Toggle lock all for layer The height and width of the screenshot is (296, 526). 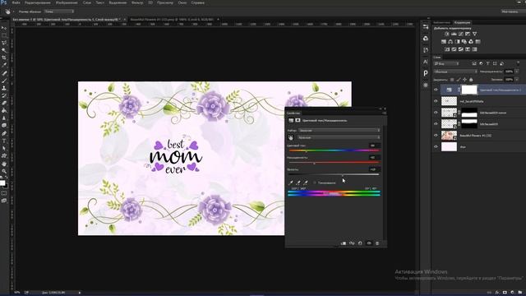[471, 80]
